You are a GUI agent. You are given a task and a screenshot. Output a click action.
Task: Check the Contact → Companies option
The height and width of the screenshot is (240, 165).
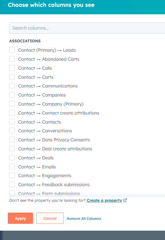click(12, 95)
